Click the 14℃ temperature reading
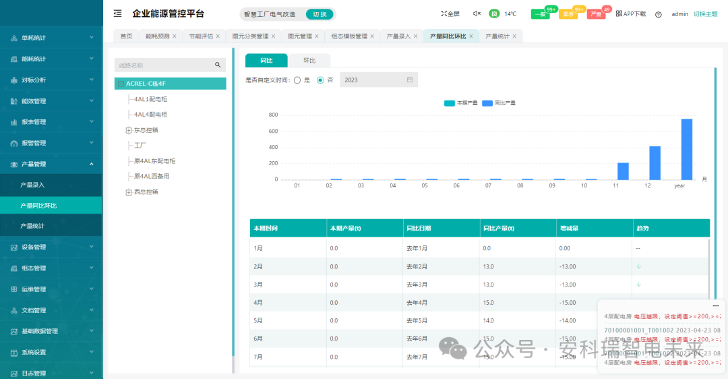The image size is (728, 379). 510,14
